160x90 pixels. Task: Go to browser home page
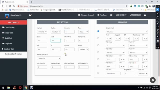click(x=14, y=6)
